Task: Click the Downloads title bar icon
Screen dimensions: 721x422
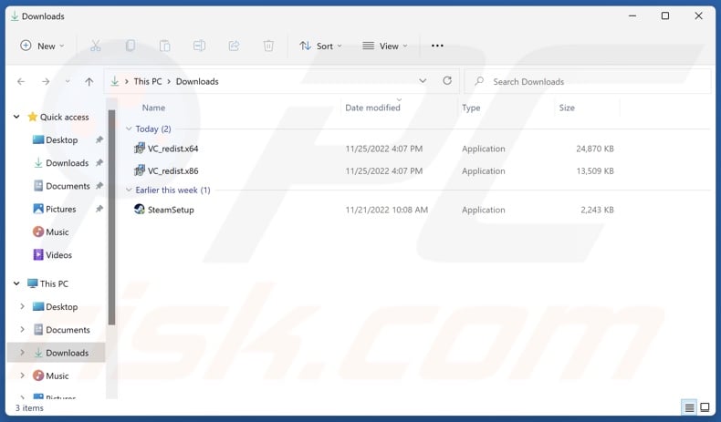Action: (x=15, y=16)
